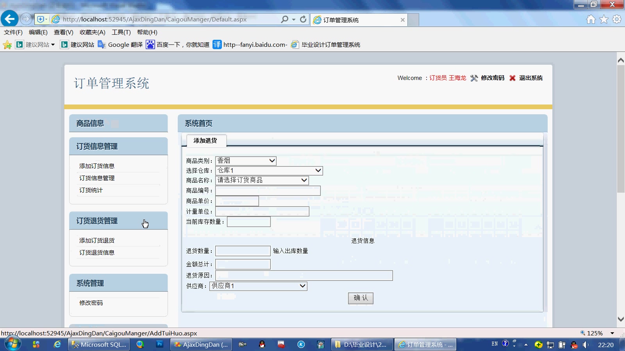The height and width of the screenshot is (351, 625).
Task: Open the 商品名称 dropdown 请选择订货商品
Action: click(262, 180)
